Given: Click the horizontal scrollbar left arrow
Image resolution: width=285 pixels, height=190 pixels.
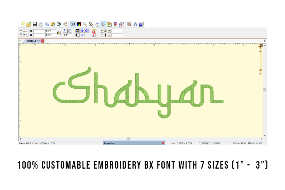Looking at the screenshot, I should (x=21, y=139).
